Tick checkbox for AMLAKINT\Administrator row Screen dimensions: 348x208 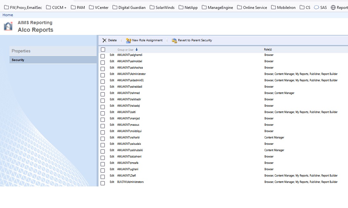(103, 75)
